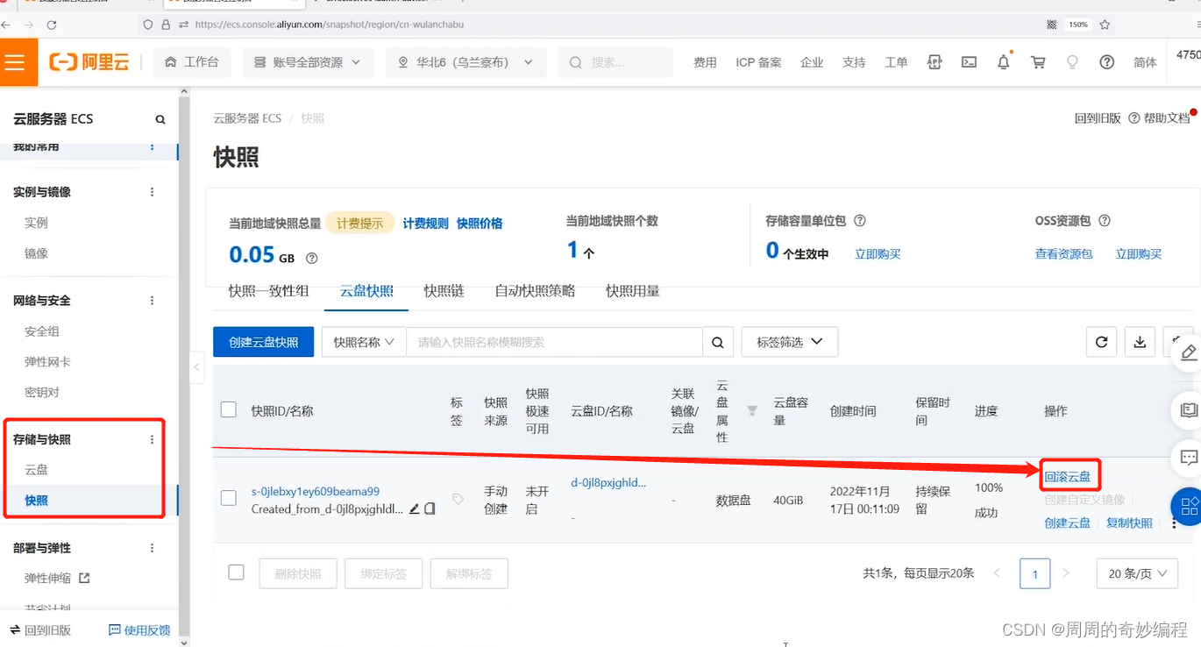Screen dimensions: 1201x647
Task: Click the Alibaba Cloud logo
Action: pos(89,62)
